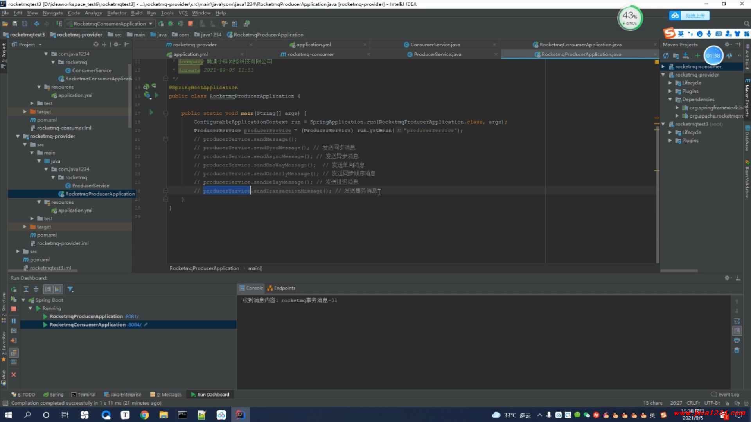751x422 pixels.
Task: Click Download Sources icon in Maven panel
Action: pyautogui.click(x=685, y=55)
